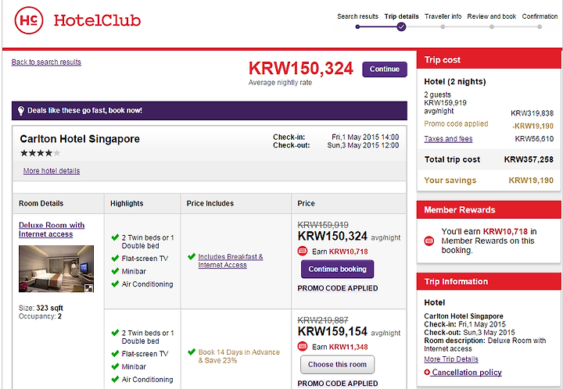The image size is (563, 389).
Task: Click the Price Includes column header
Action: click(210, 204)
